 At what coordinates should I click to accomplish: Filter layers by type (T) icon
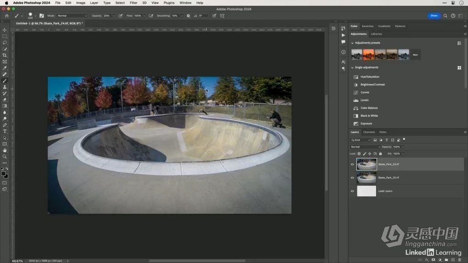[x=387, y=140]
